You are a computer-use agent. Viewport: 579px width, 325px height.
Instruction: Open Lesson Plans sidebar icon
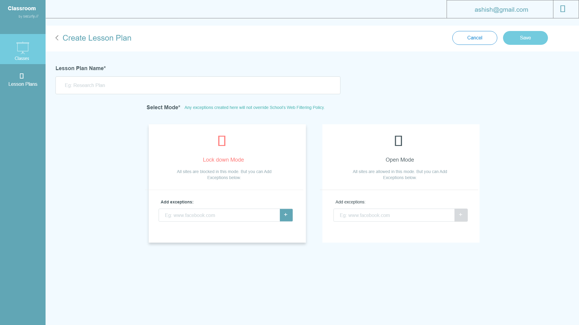coord(22,76)
